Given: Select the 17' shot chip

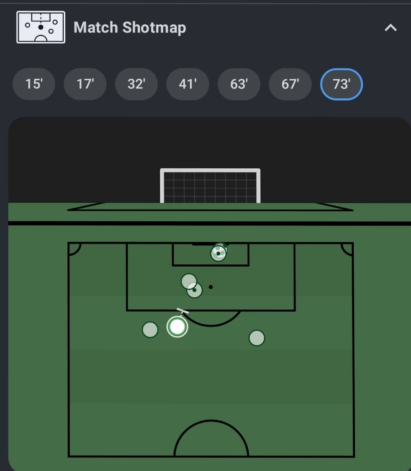Looking at the screenshot, I should [x=85, y=84].
